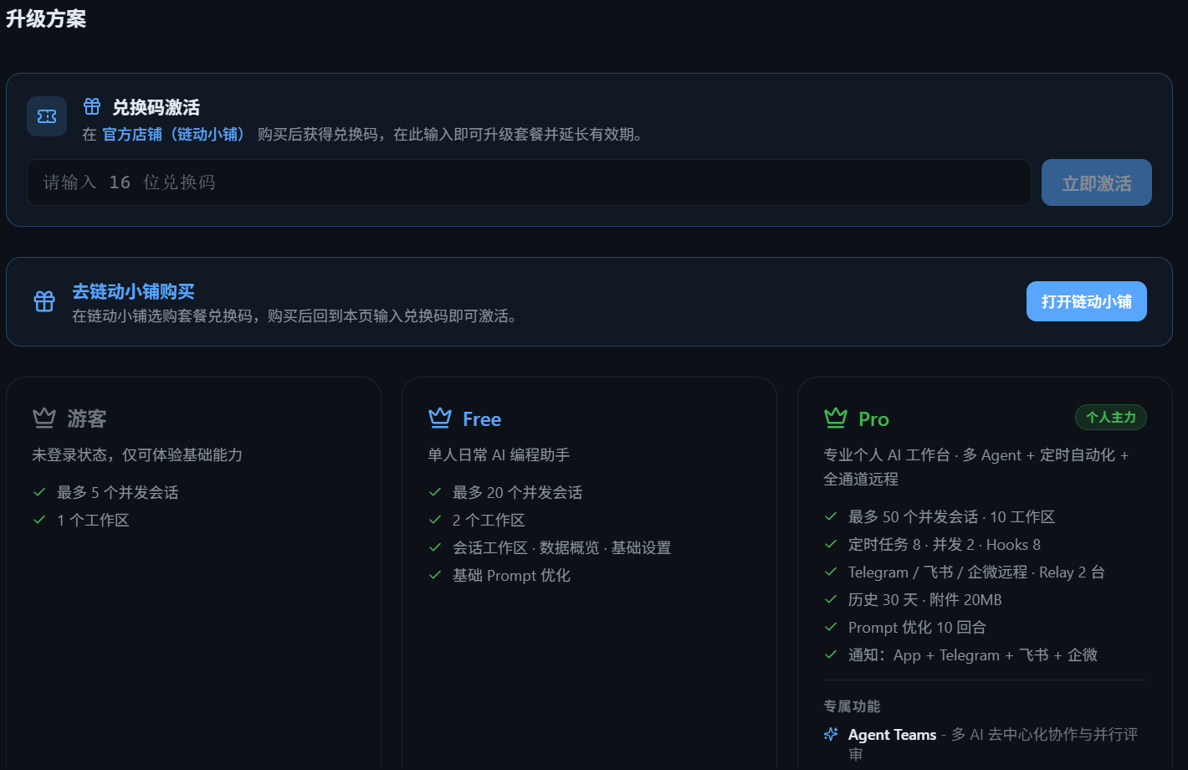
Task: Open 链动小铺 with 打开链动小铺 button
Action: coord(1086,301)
